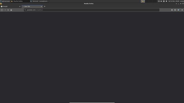
Task: Select the New Tab tab
Action: 32,6
